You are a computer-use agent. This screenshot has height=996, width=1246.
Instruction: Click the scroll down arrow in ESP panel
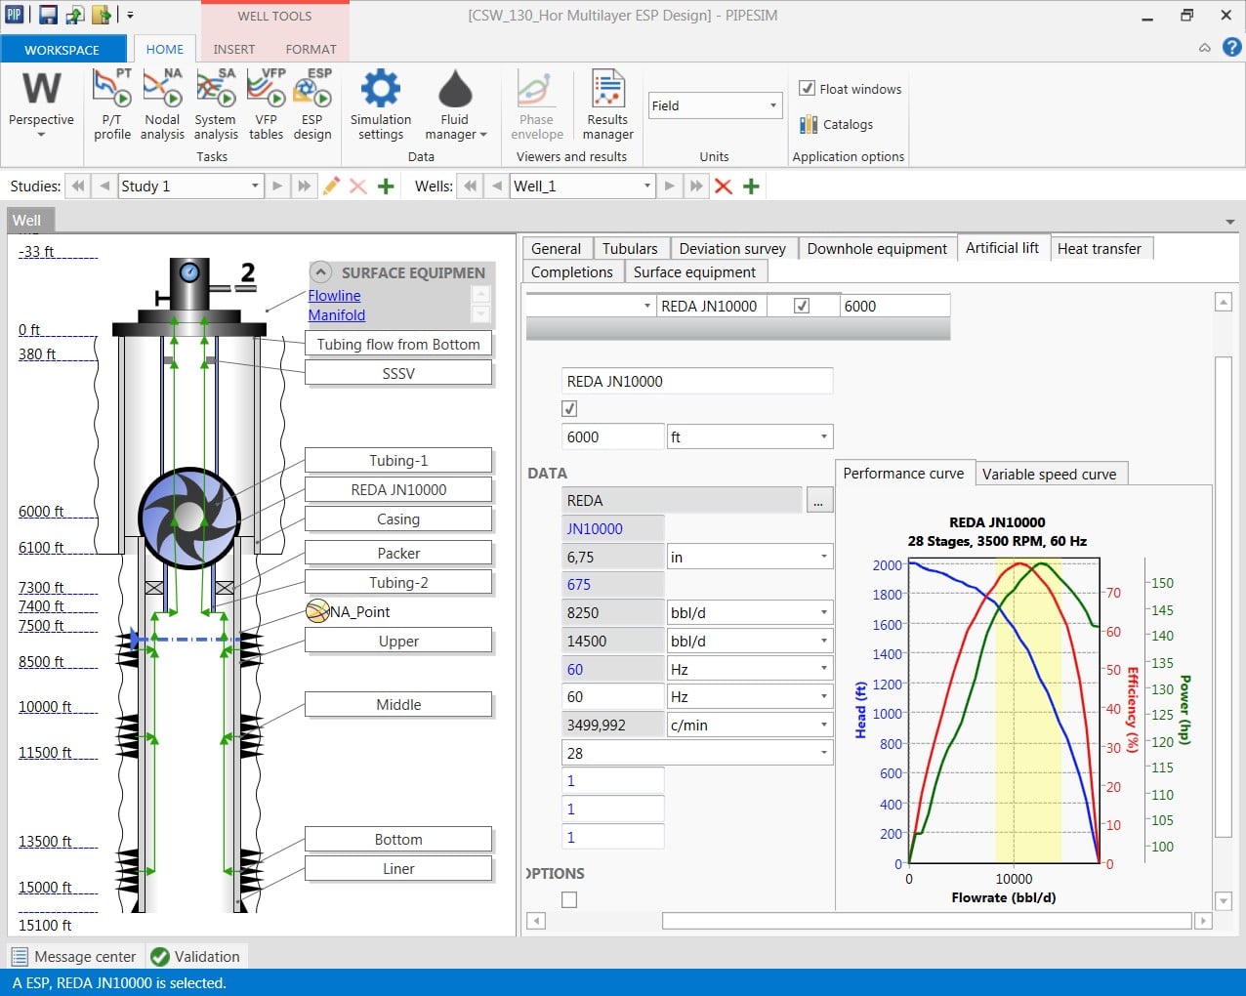(x=1223, y=900)
